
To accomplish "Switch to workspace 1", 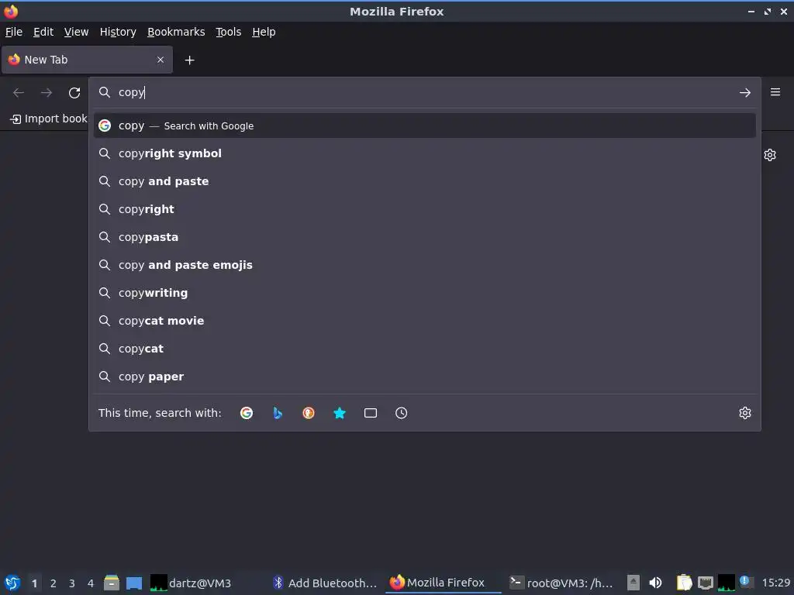I will (x=34, y=583).
